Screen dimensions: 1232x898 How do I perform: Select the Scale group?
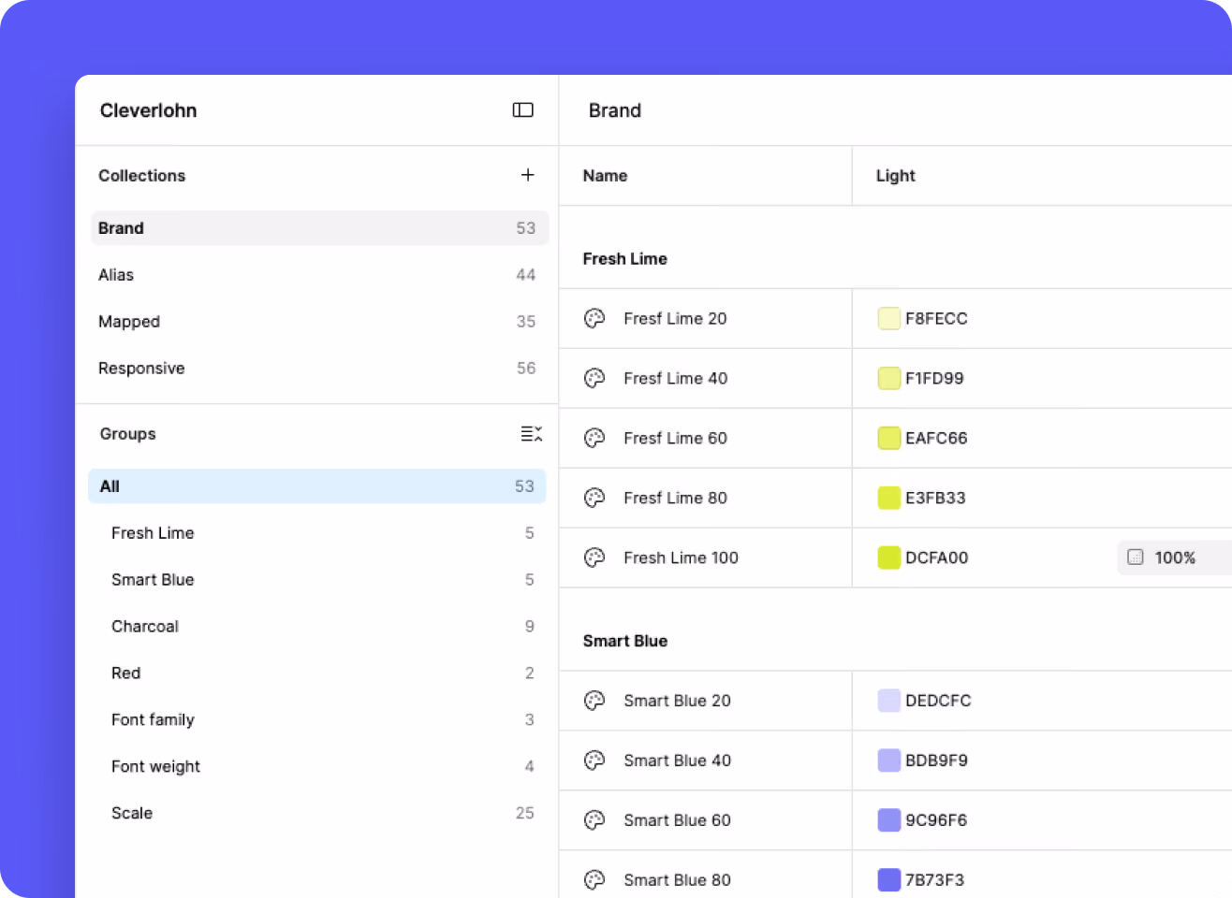point(317,814)
